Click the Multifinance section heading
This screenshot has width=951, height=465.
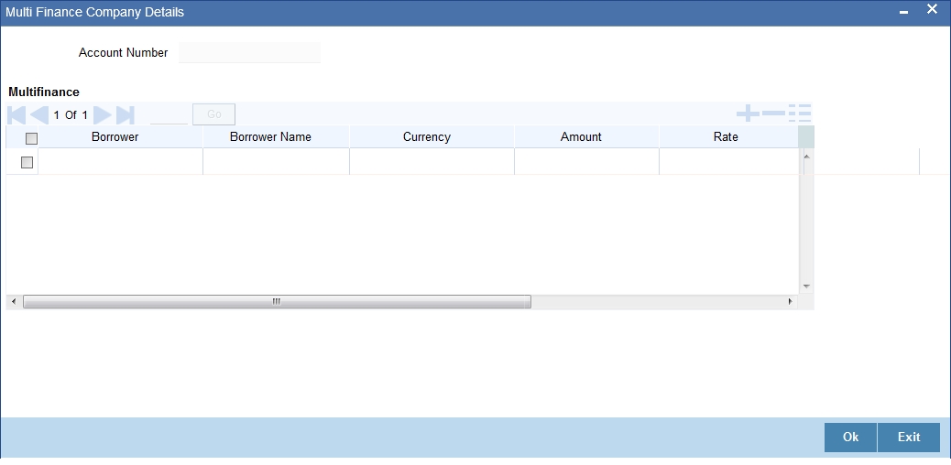coord(44,92)
